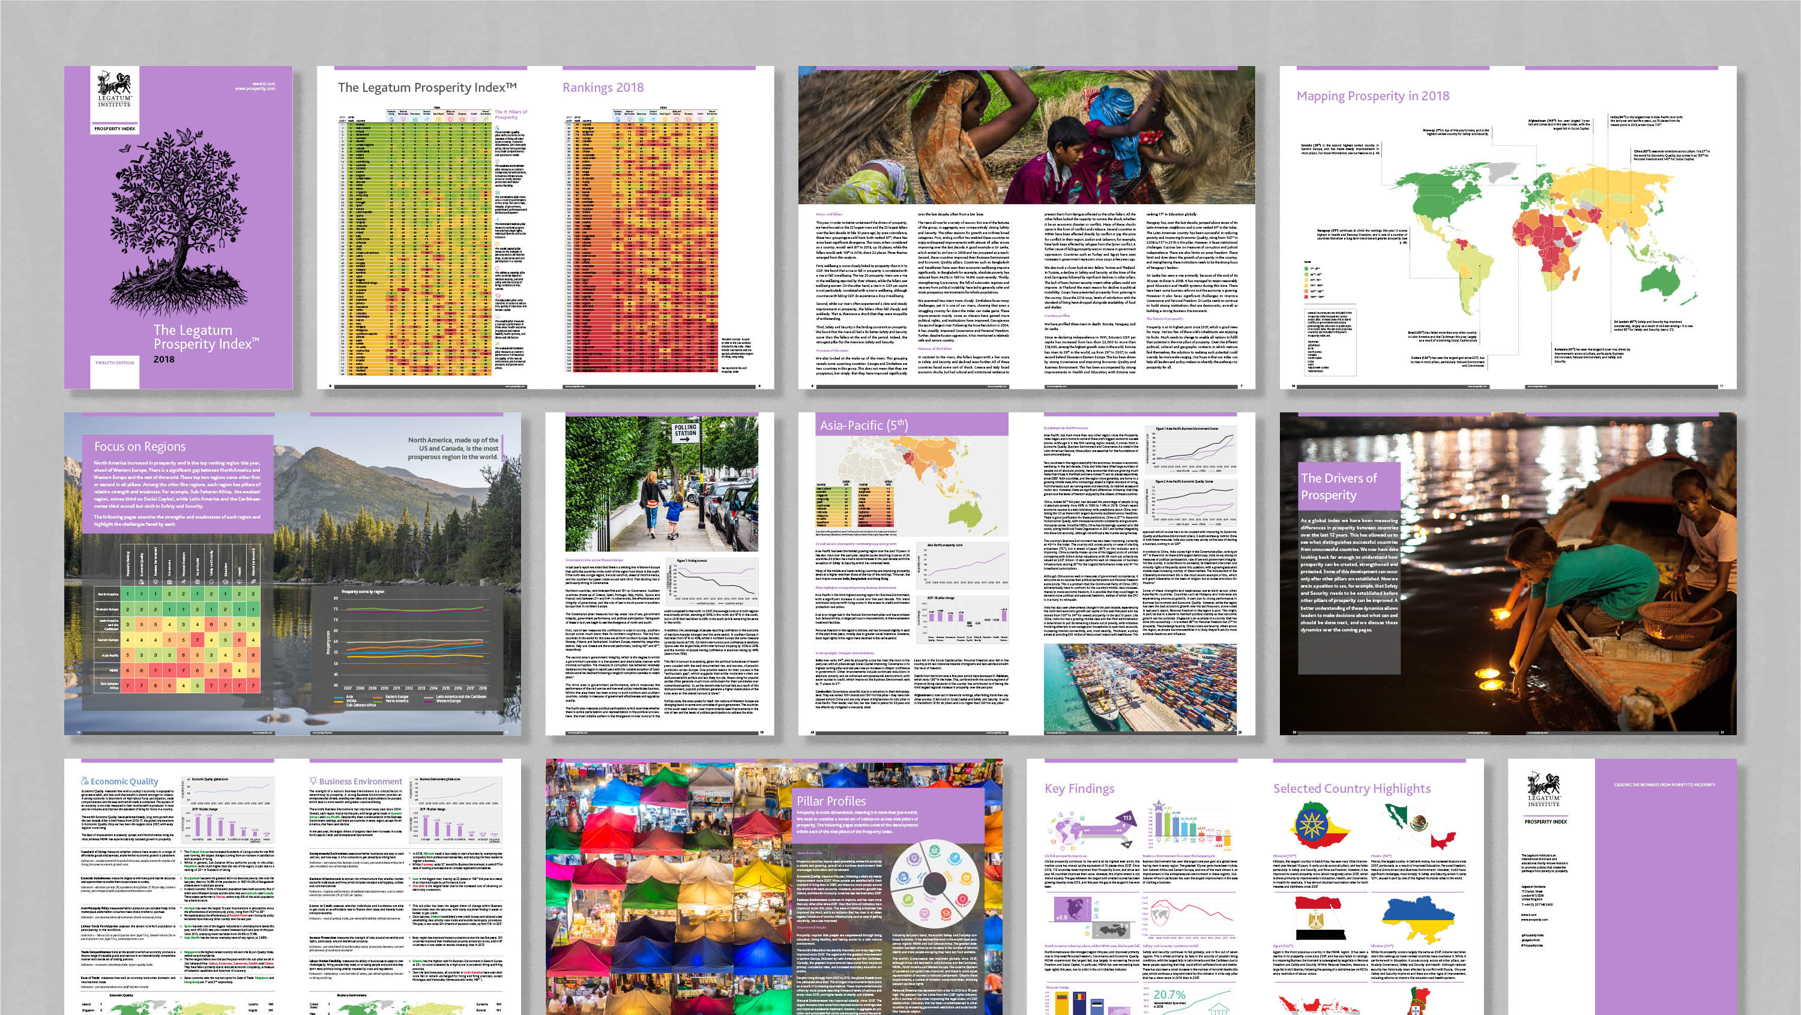Click the PROSPERITY INDEX label on the front cover
The height and width of the screenshot is (1015, 1801).
pyautogui.click(x=115, y=128)
